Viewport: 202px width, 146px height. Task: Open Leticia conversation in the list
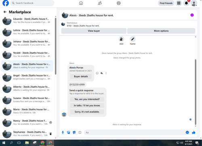(x=27, y=32)
